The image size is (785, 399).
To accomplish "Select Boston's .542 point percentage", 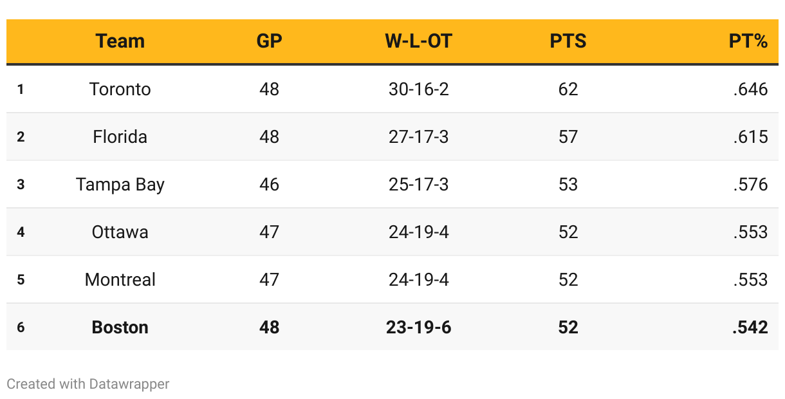I will point(750,327).
